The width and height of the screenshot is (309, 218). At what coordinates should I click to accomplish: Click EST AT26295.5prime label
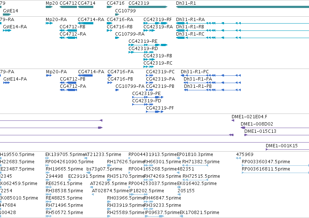click(x=109, y=184)
